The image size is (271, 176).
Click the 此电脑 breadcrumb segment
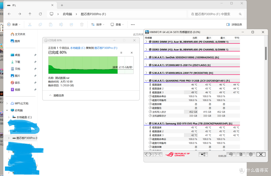click(67, 14)
